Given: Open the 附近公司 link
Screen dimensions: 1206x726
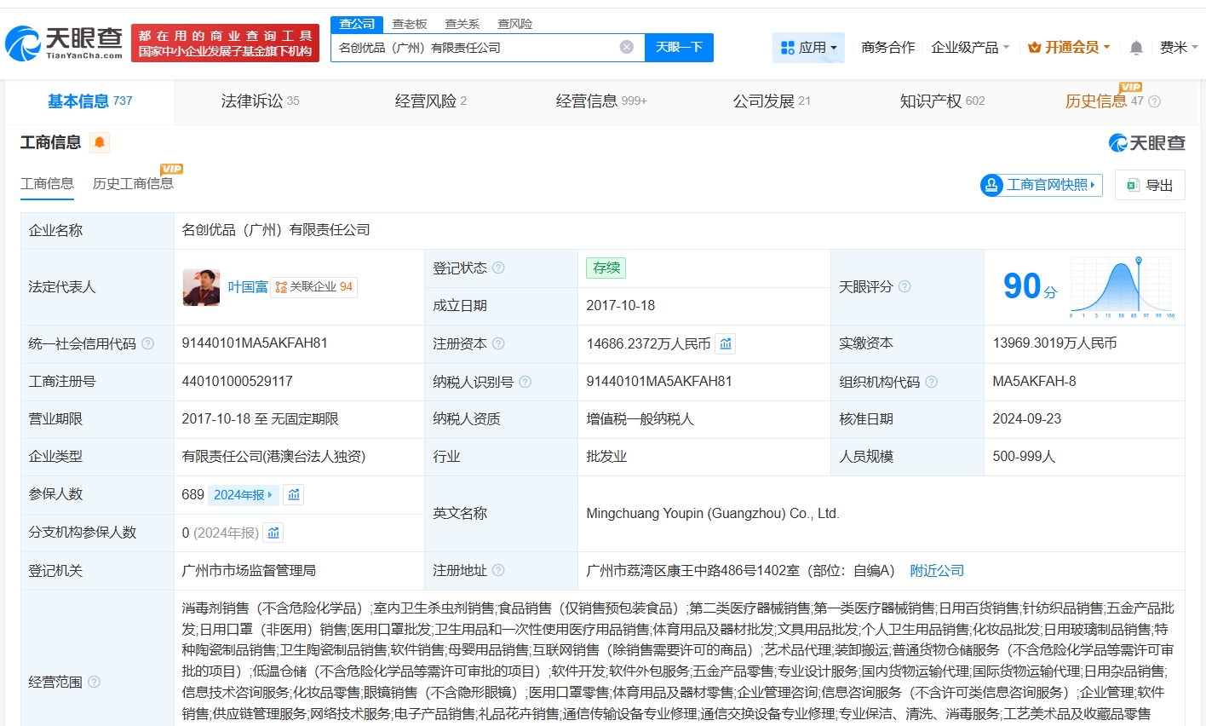Looking at the screenshot, I should click(937, 571).
